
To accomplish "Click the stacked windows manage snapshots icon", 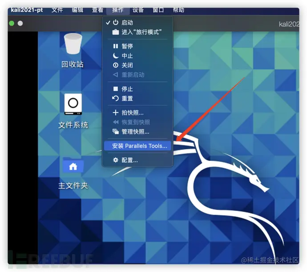I will tap(116, 132).
